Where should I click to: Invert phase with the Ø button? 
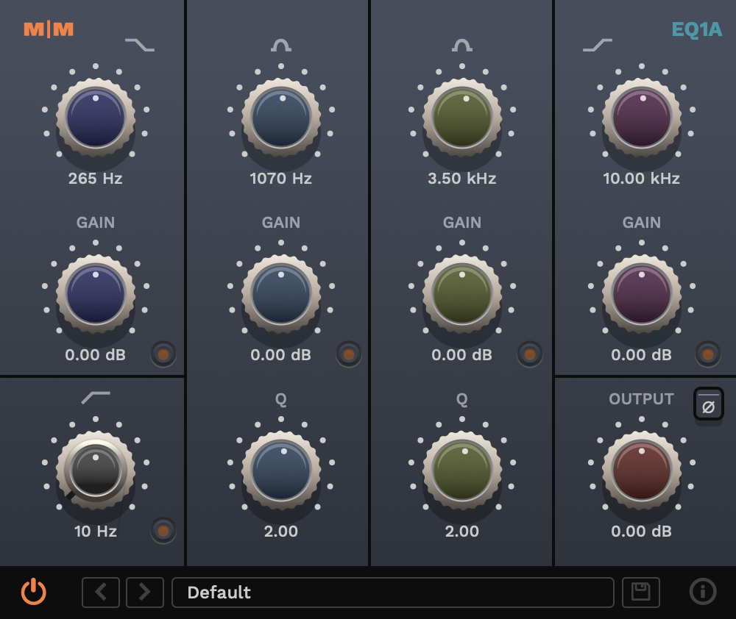[x=708, y=404]
